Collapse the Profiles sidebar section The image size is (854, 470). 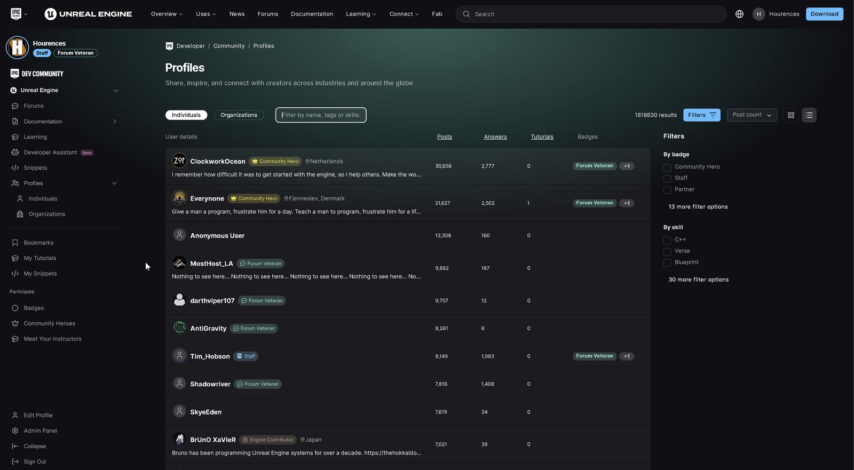point(115,184)
